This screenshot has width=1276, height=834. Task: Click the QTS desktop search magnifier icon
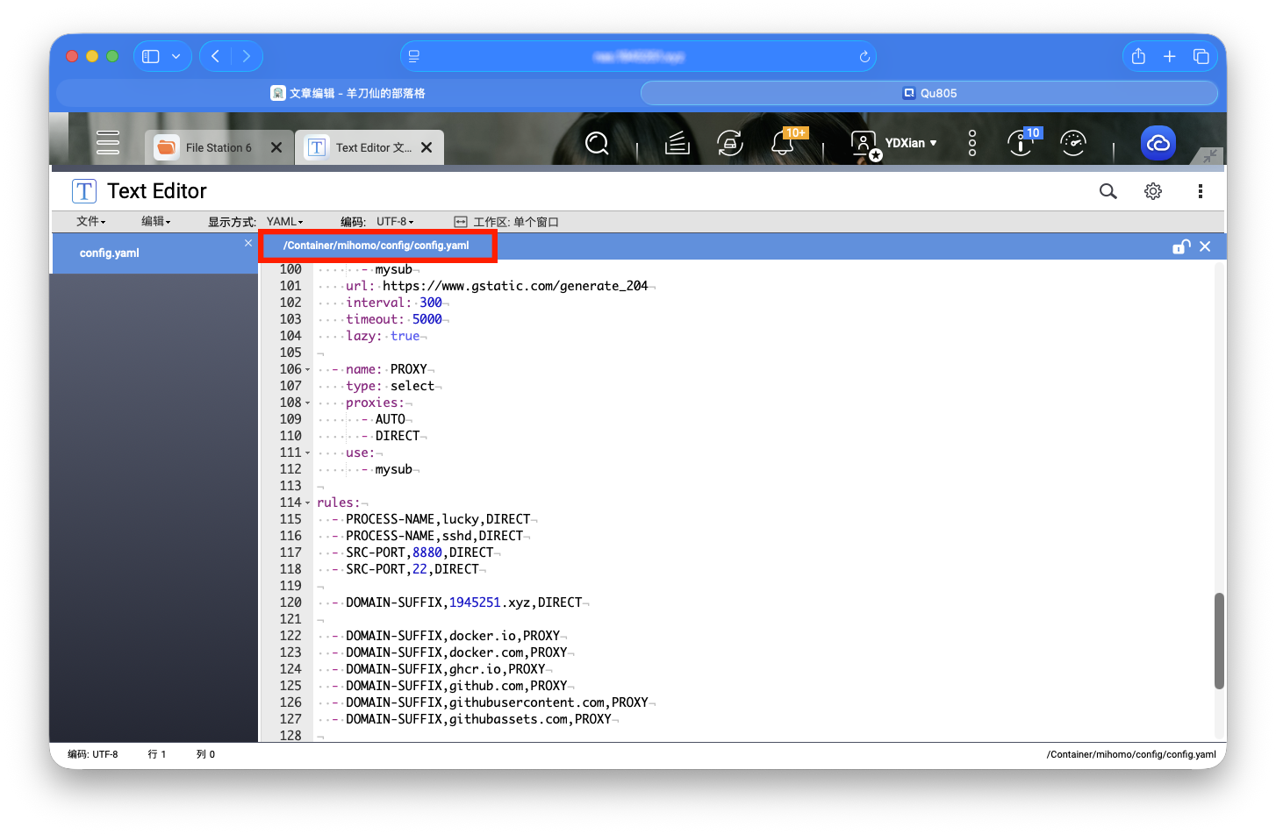pos(597,143)
